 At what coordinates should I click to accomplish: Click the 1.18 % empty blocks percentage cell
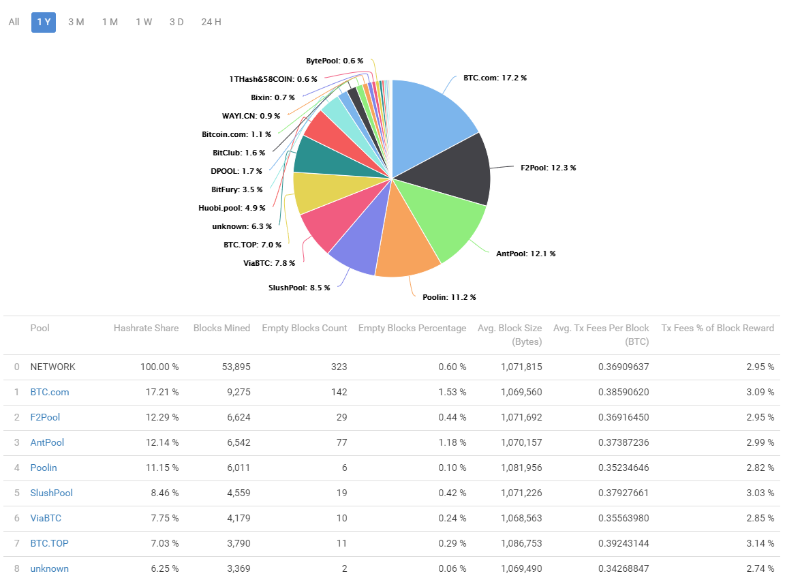coord(452,442)
